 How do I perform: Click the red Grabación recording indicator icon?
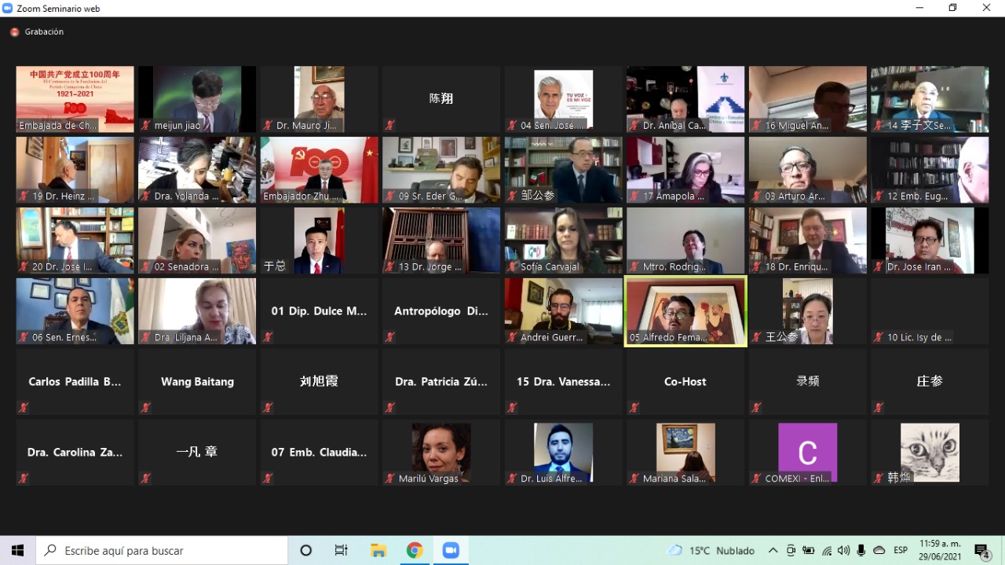tap(14, 32)
